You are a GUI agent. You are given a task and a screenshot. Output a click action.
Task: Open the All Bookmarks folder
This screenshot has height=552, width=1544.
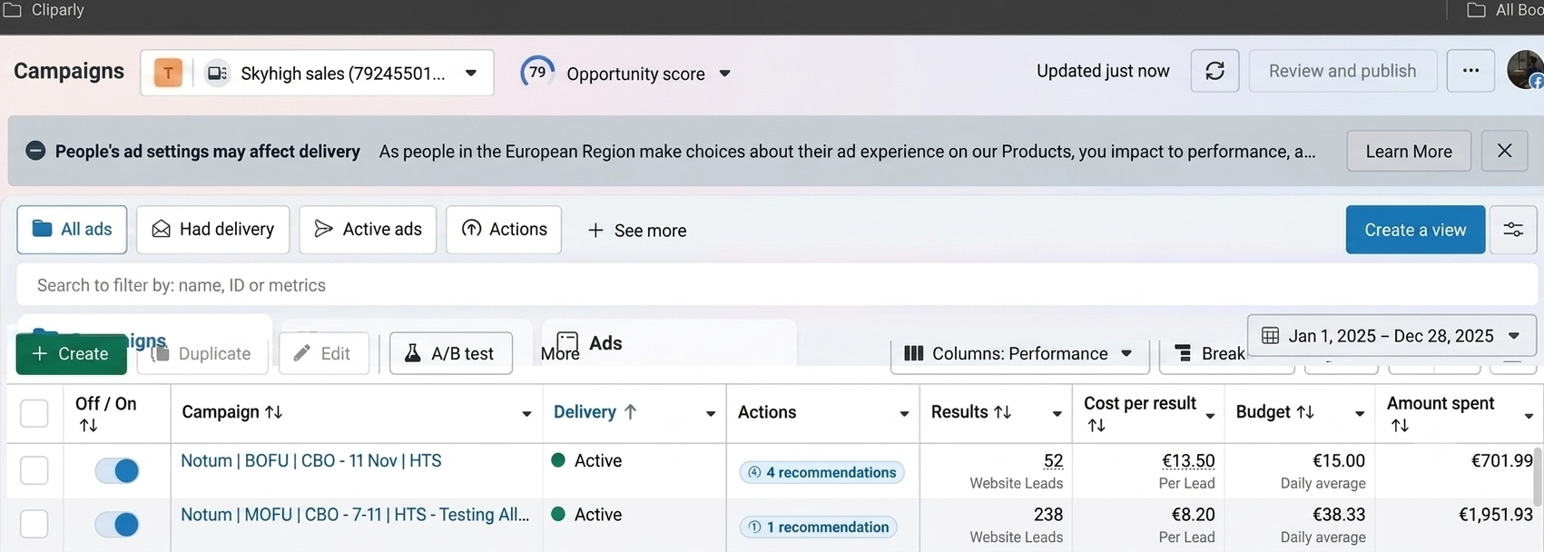tap(1505, 10)
